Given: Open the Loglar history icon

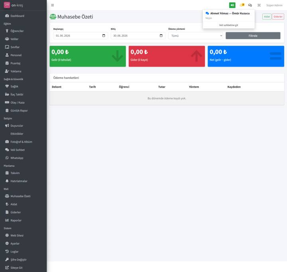Looking at the screenshot, I should point(7,252).
